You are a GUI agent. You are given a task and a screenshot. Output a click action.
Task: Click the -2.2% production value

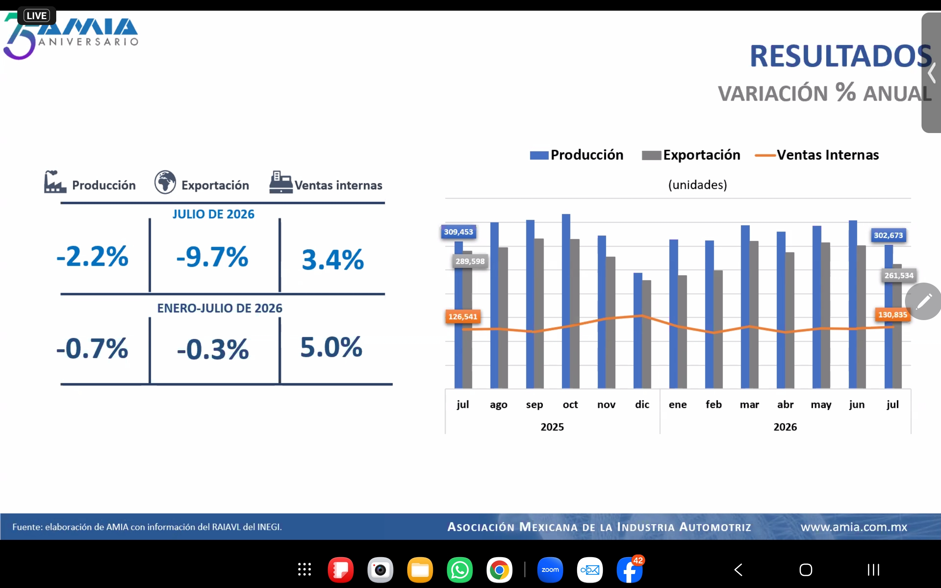click(x=93, y=256)
